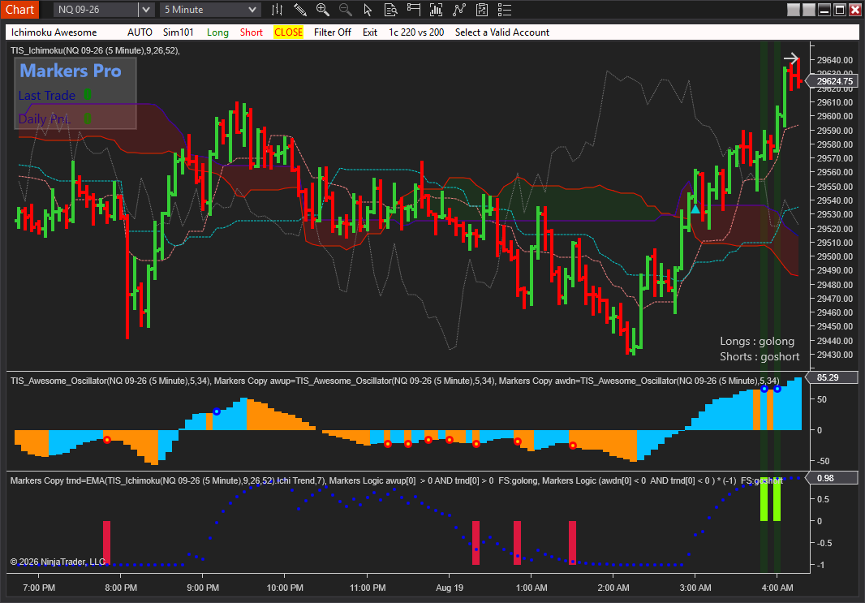865x603 pixels.
Task: Click the second gray link swatch
Action: (809, 10)
